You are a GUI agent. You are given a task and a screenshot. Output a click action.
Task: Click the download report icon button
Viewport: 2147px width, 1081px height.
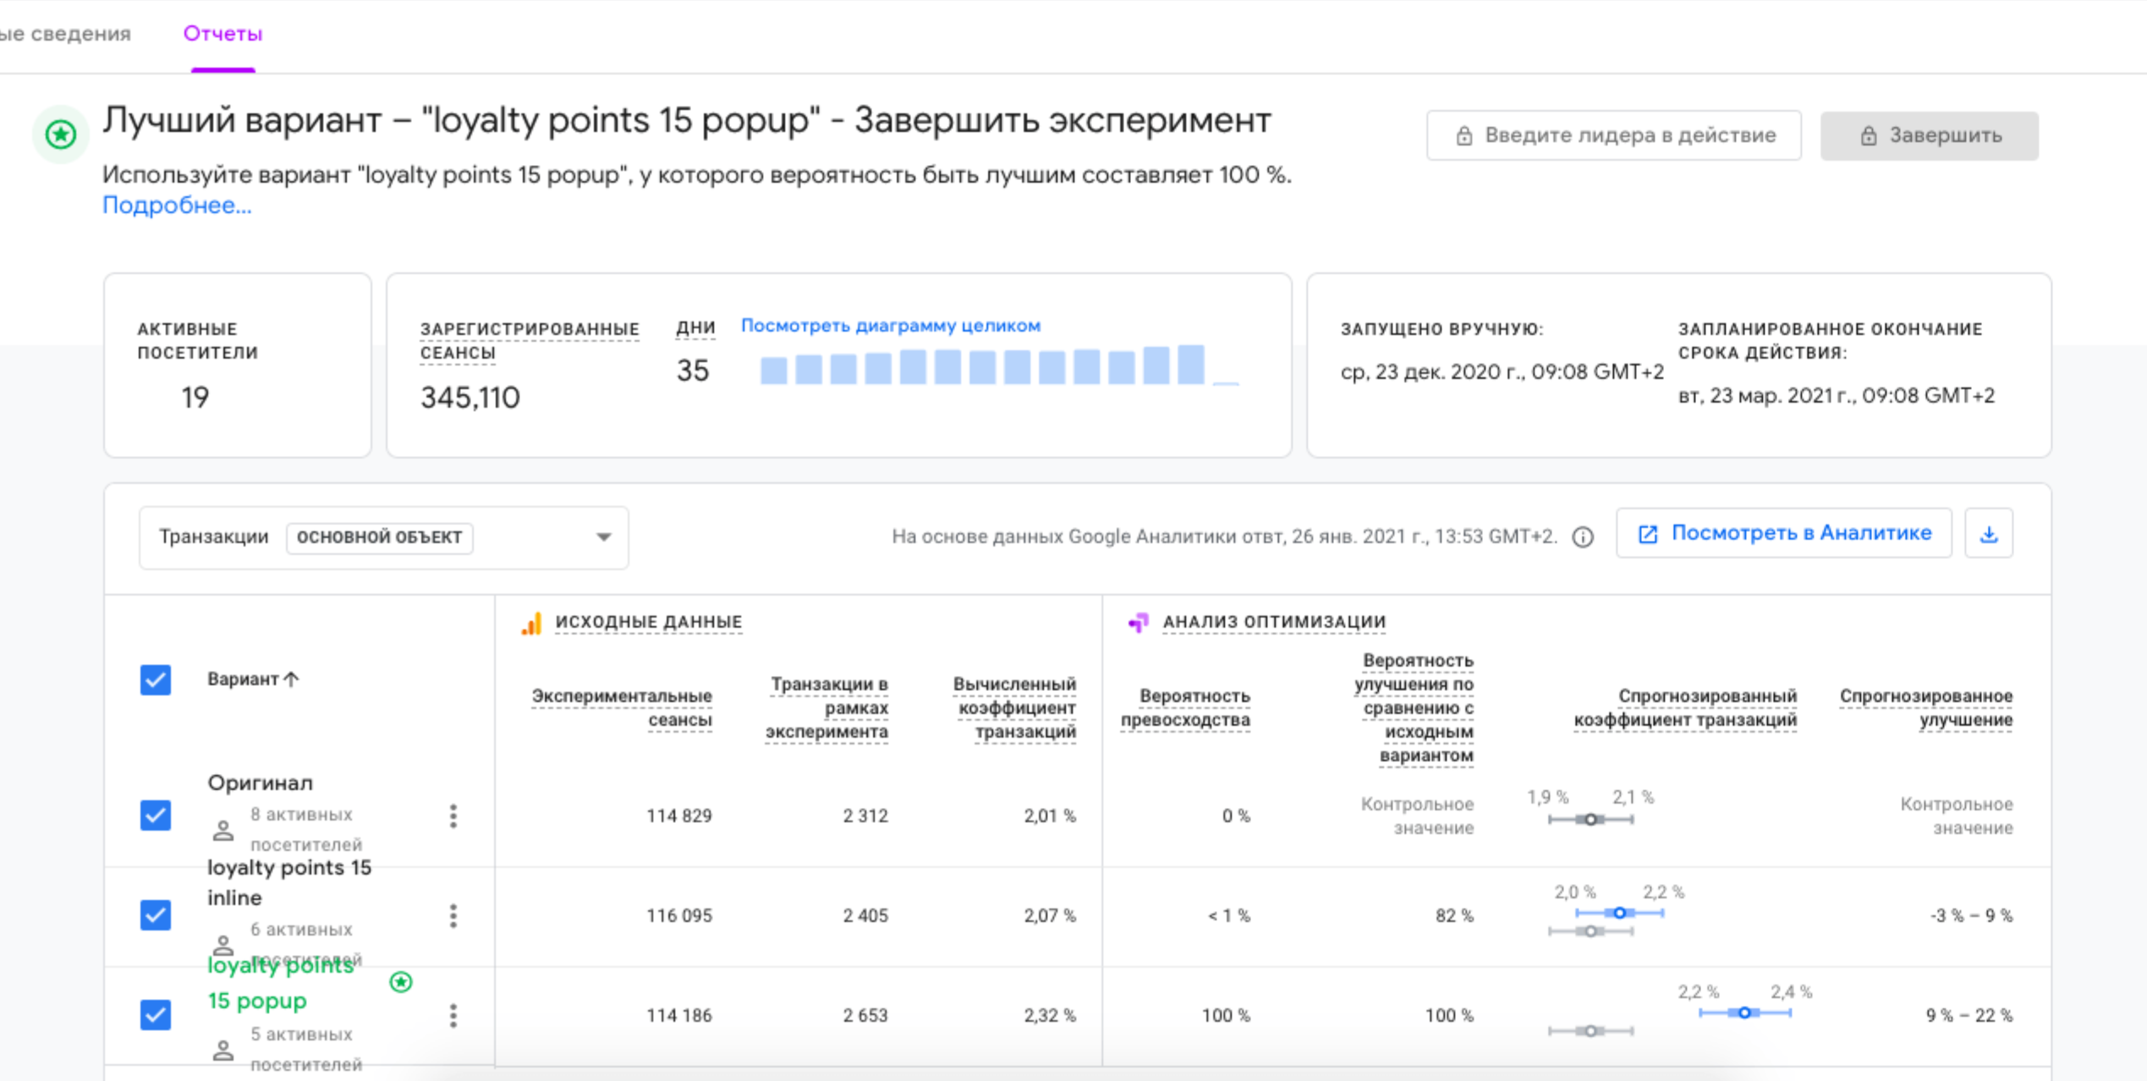[x=1989, y=534]
